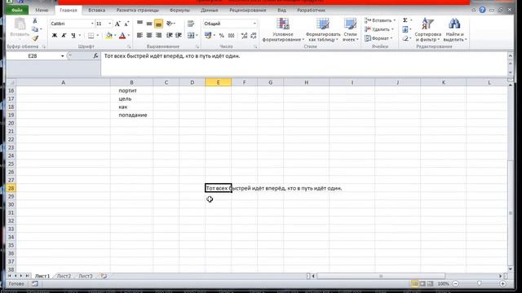522x293 pixels.
Task: Align text right
Action: [x=158, y=35]
